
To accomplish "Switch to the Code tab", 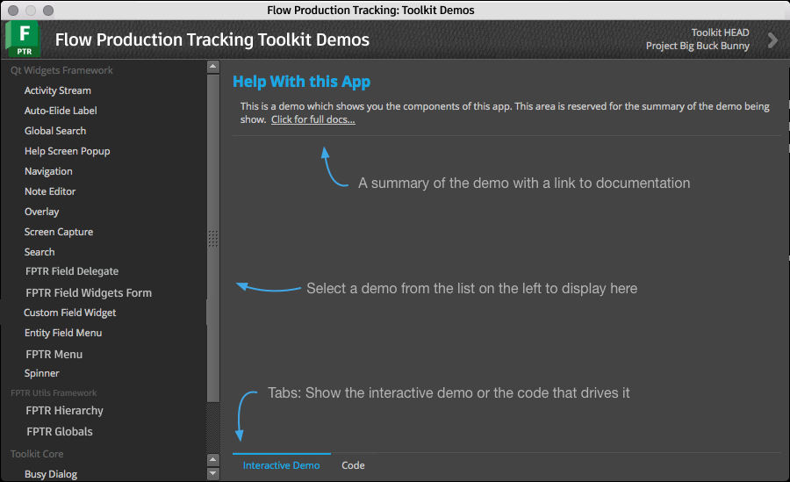I will 353,465.
